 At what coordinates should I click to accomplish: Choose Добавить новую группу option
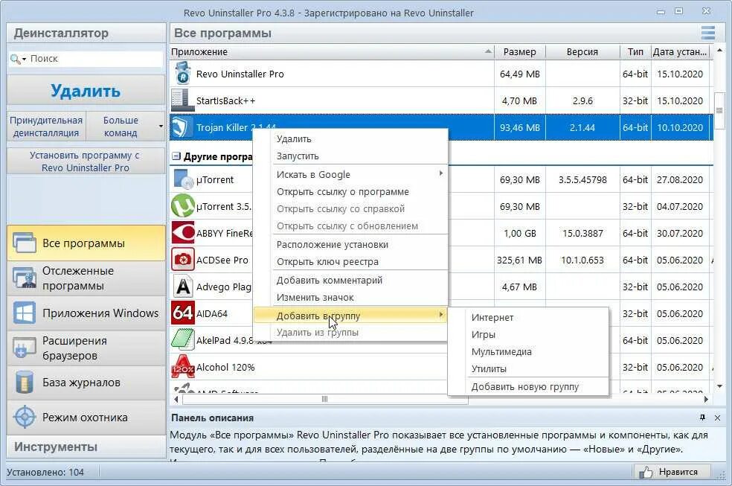click(524, 386)
